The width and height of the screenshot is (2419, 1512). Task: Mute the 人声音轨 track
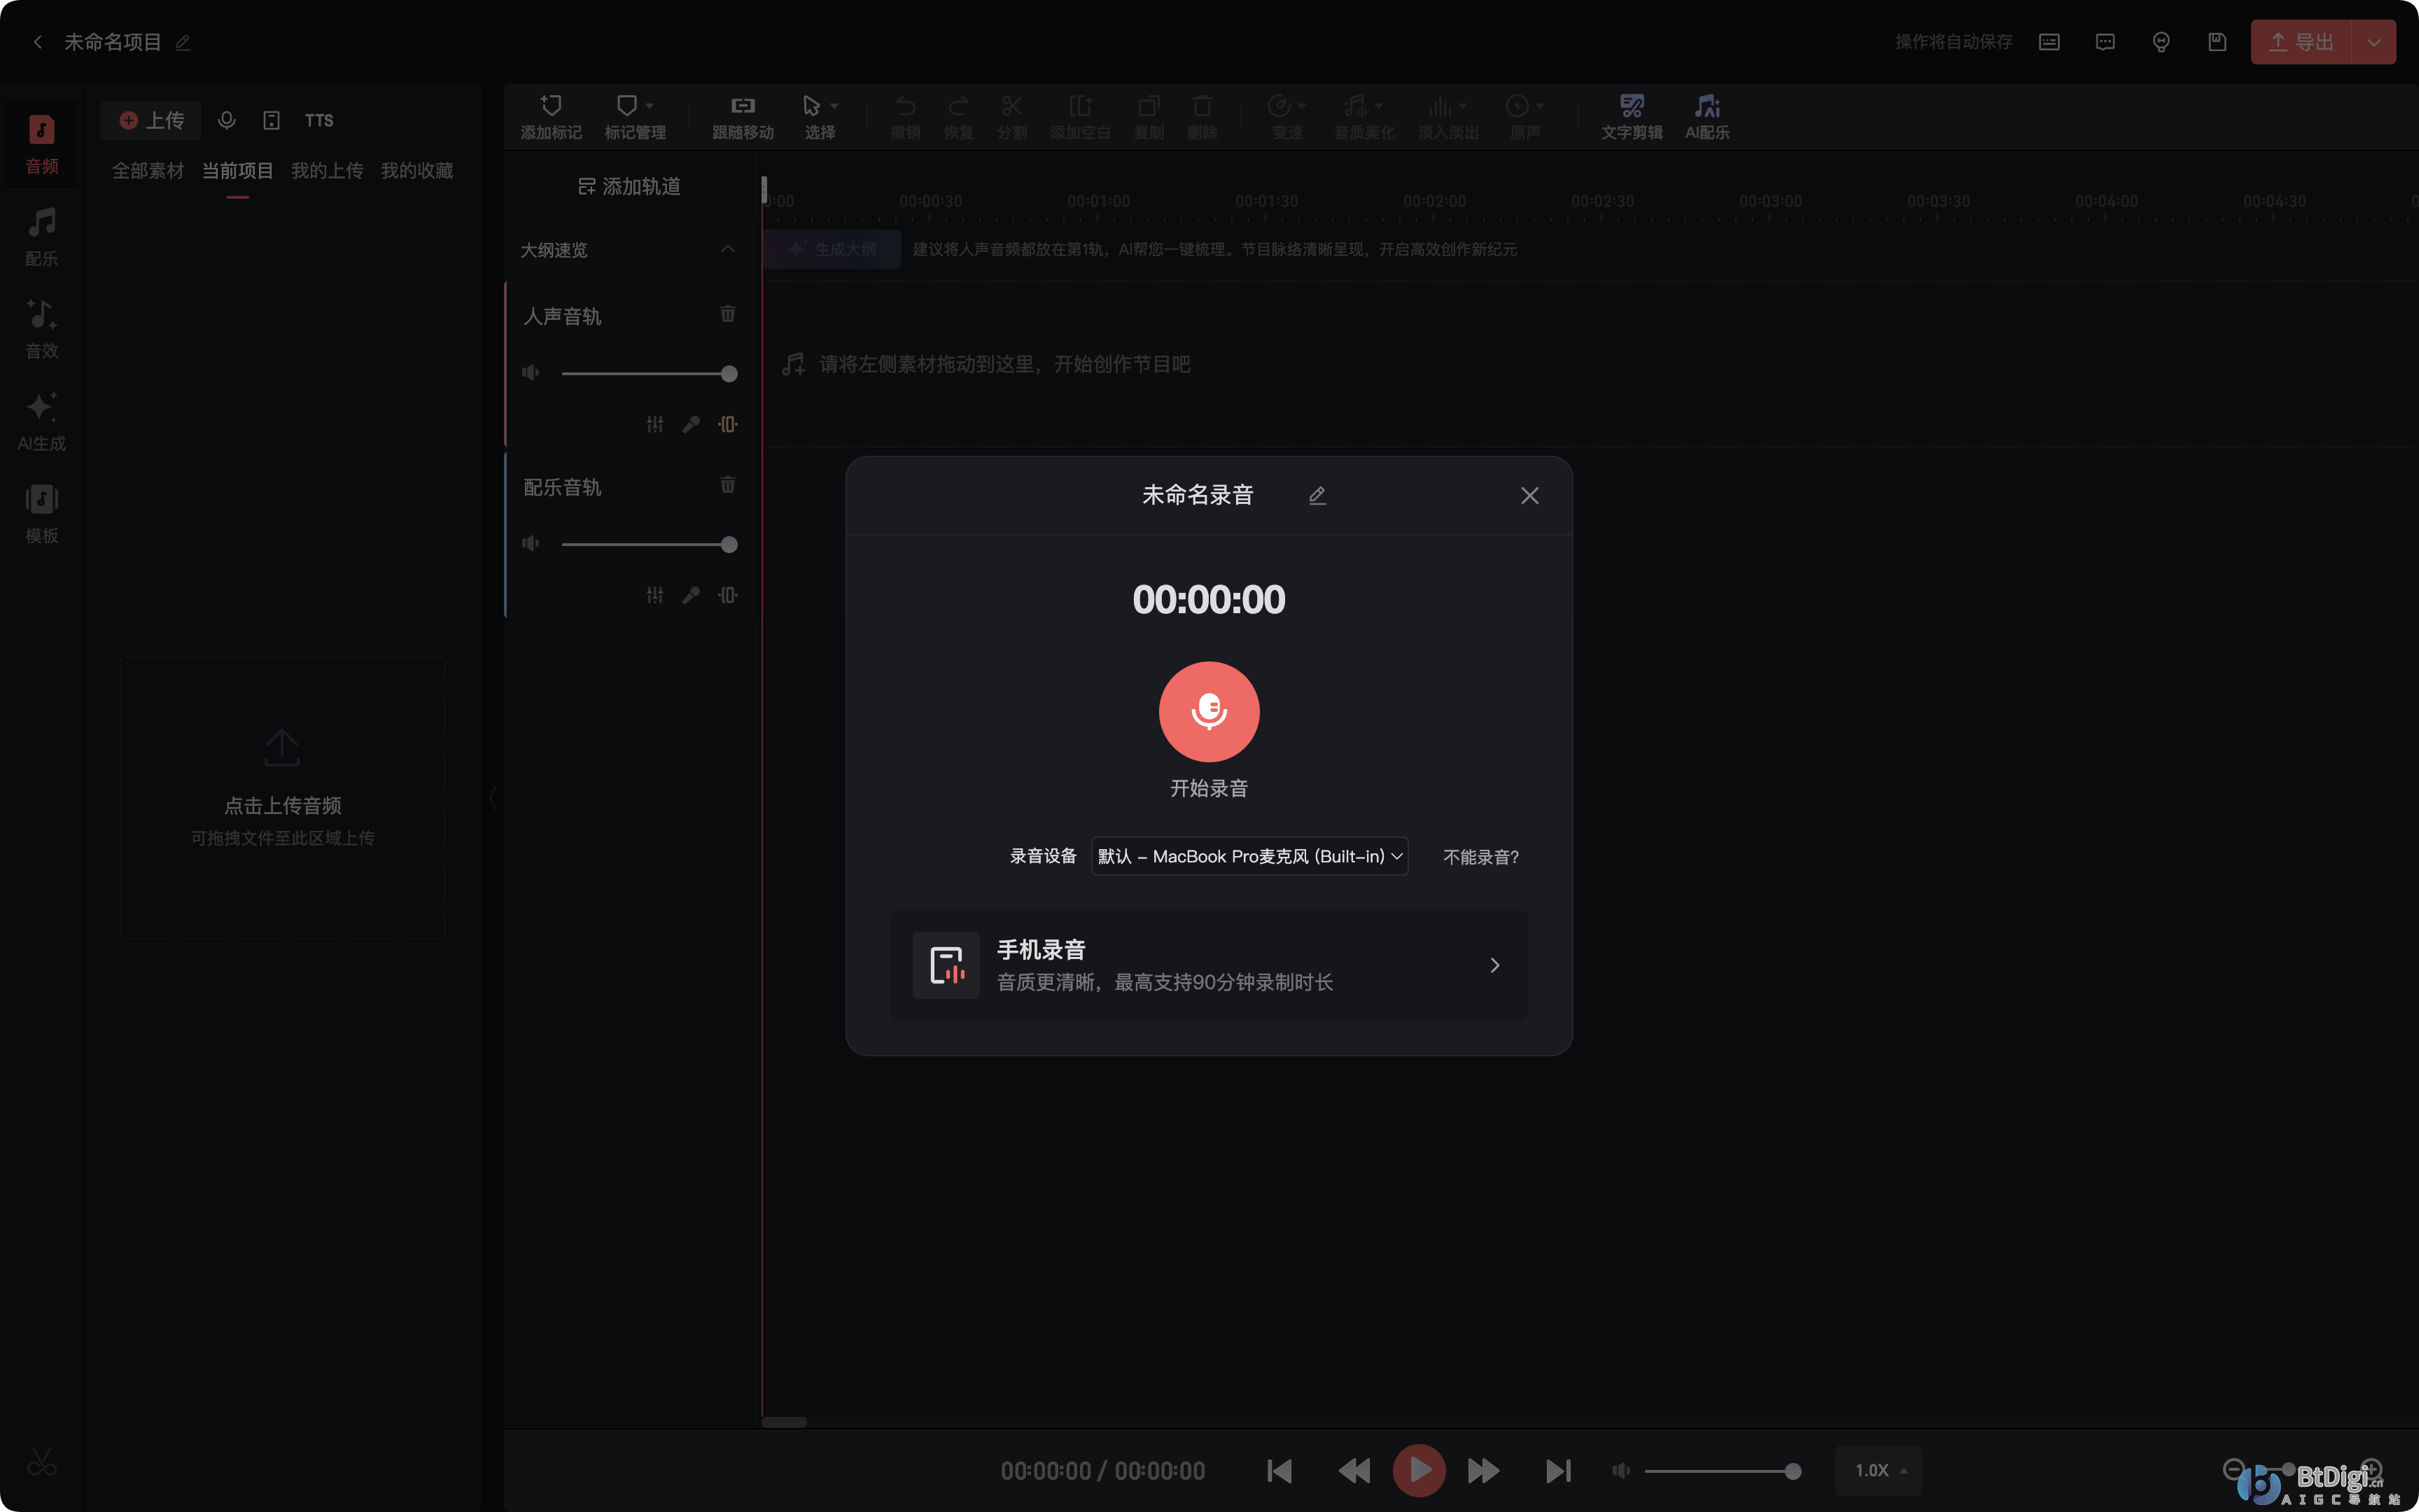pyautogui.click(x=531, y=373)
